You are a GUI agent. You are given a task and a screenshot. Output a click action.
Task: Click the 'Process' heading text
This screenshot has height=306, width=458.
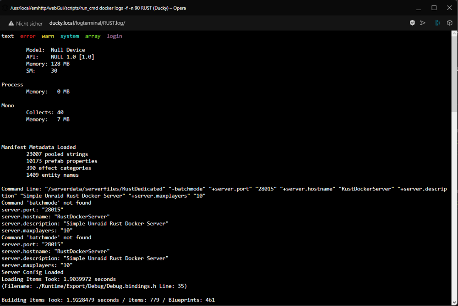pos(12,85)
